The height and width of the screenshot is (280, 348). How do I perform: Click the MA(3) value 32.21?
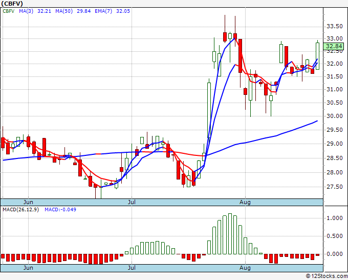point(45,11)
